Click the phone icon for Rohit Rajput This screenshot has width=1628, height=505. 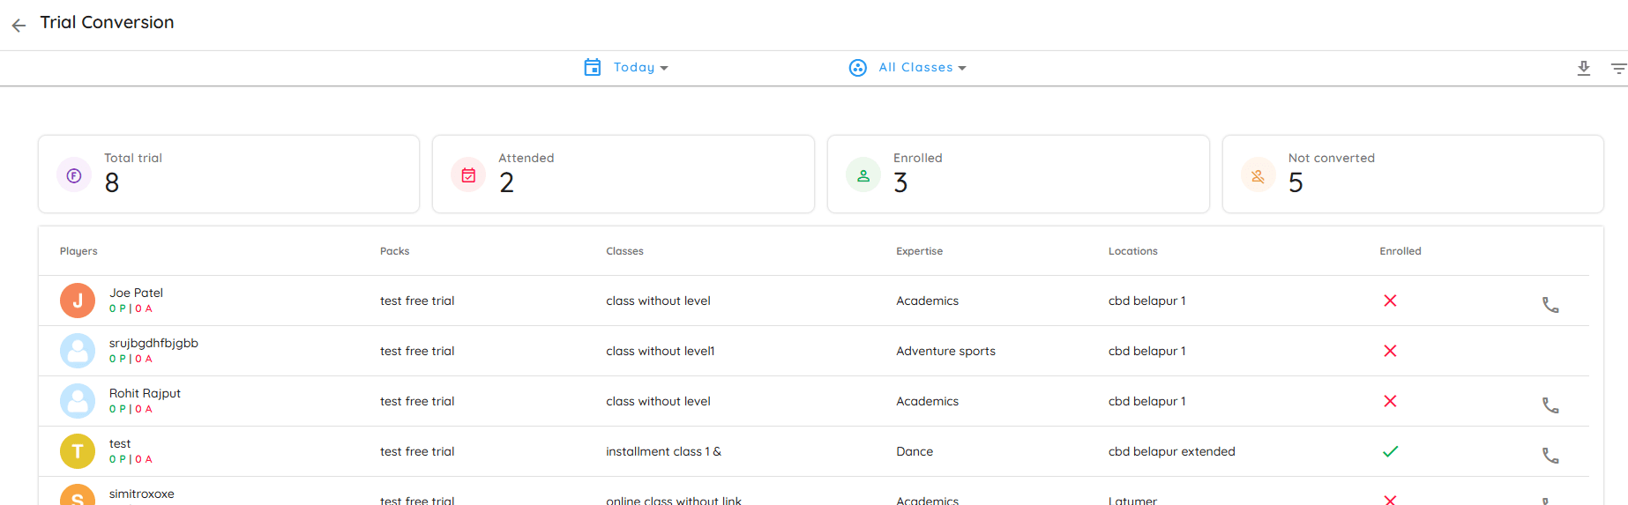(1550, 405)
